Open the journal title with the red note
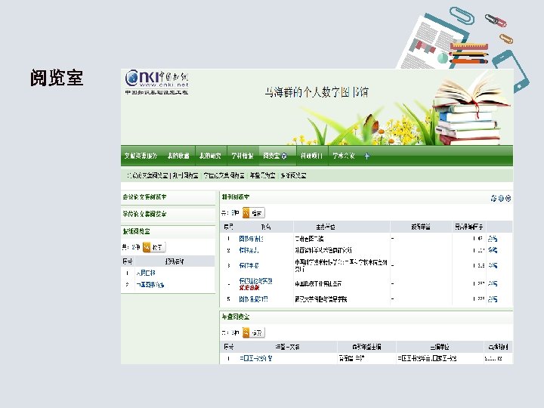Image resolution: width=544 pixels, height=408 pixels. point(255,280)
